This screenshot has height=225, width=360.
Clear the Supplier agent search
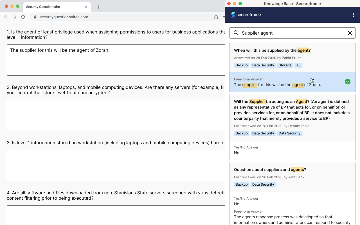(x=350, y=33)
